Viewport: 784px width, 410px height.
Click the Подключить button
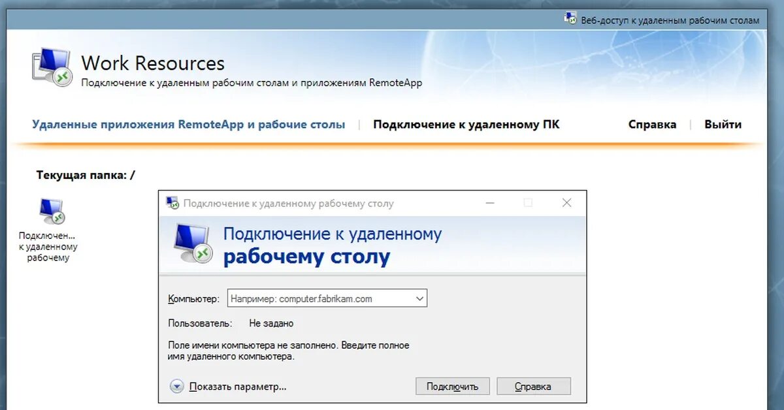(452, 386)
